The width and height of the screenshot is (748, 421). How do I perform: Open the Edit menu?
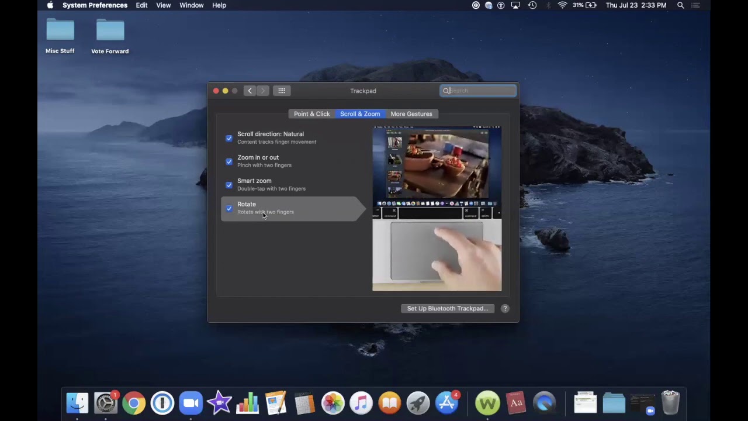point(141,5)
